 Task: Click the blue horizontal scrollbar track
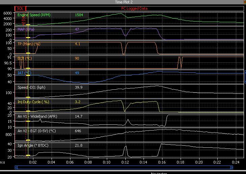[124, 168]
